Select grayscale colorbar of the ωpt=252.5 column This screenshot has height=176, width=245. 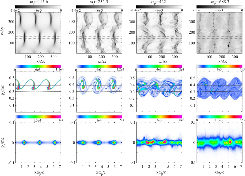99,7
